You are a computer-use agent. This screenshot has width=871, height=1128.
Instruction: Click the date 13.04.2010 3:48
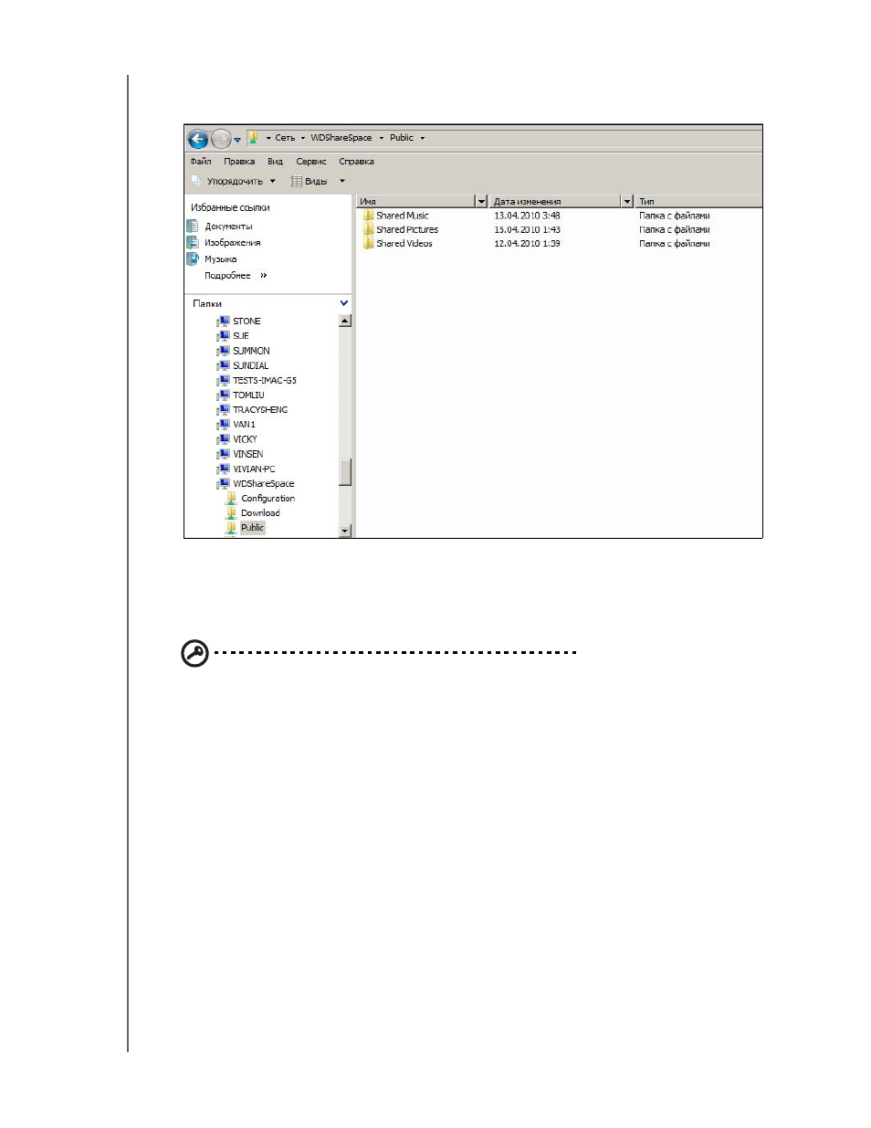(x=527, y=216)
